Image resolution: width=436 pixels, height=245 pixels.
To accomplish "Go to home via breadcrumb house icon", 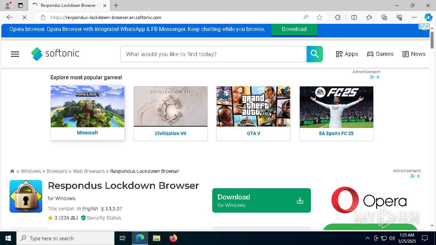I will click(12, 171).
